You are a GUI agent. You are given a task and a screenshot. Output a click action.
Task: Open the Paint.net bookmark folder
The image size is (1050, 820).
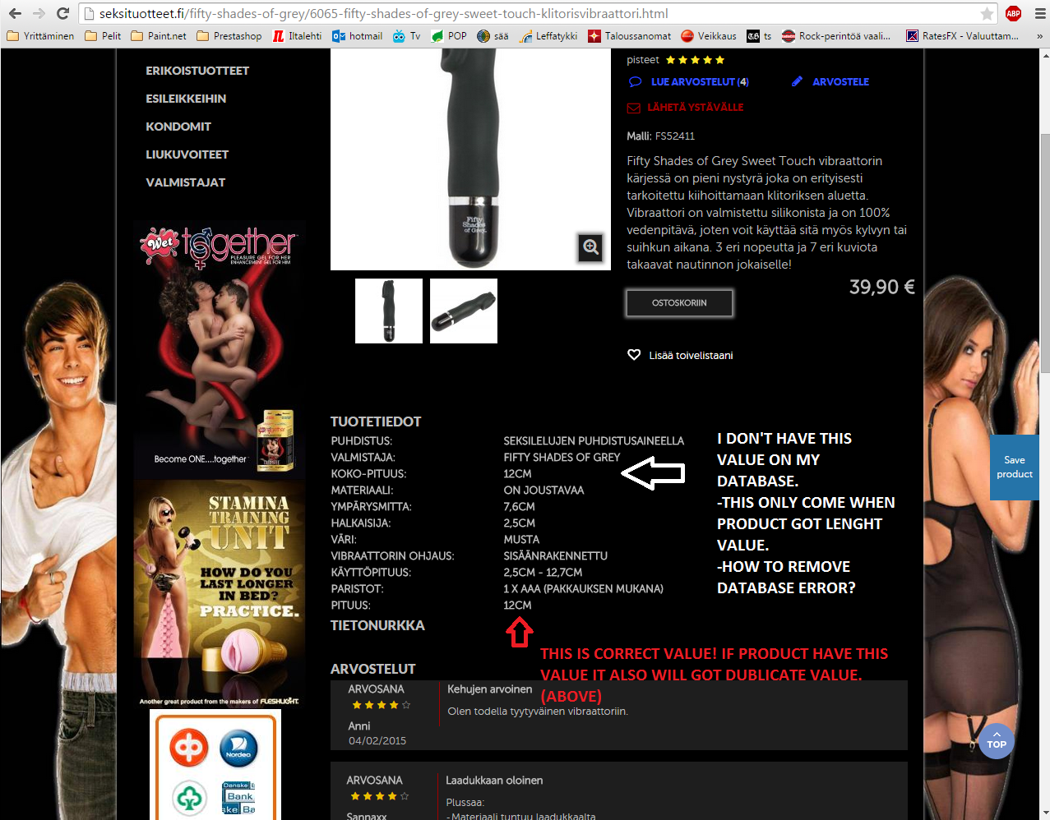pyautogui.click(x=159, y=36)
